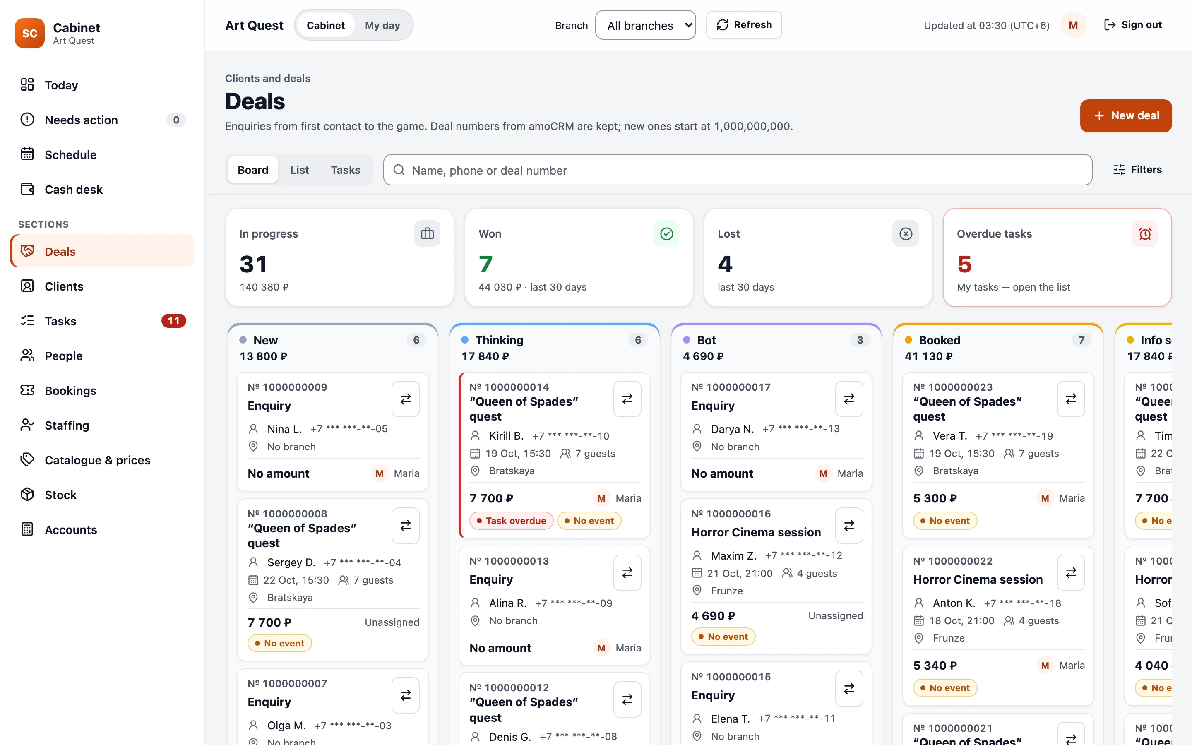This screenshot has width=1192, height=745.
Task: Click the transfer arrows icon on deal 1000000013
Action: click(627, 573)
